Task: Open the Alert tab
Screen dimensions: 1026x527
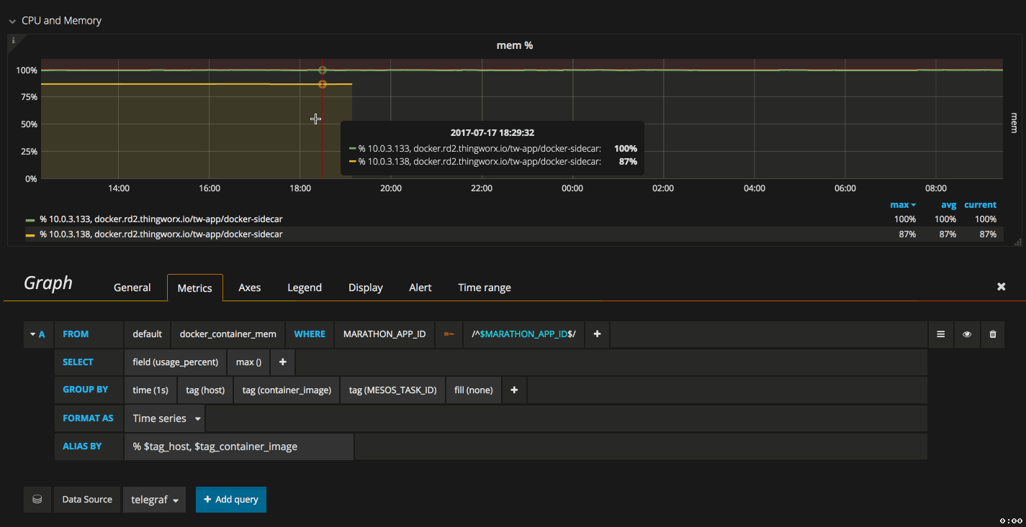Action: tap(420, 288)
